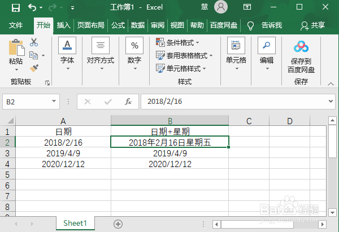Open the Undo history dropdown arrow
339x232 pixels.
click(41, 8)
